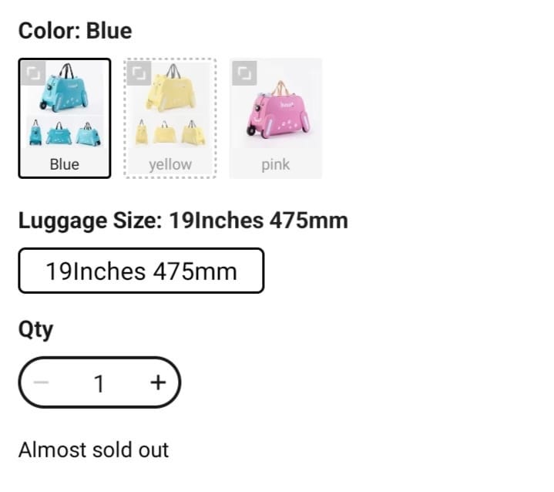Choose the yellow color option
The height and width of the screenshot is (492, 554).
(x=170, y=118)
